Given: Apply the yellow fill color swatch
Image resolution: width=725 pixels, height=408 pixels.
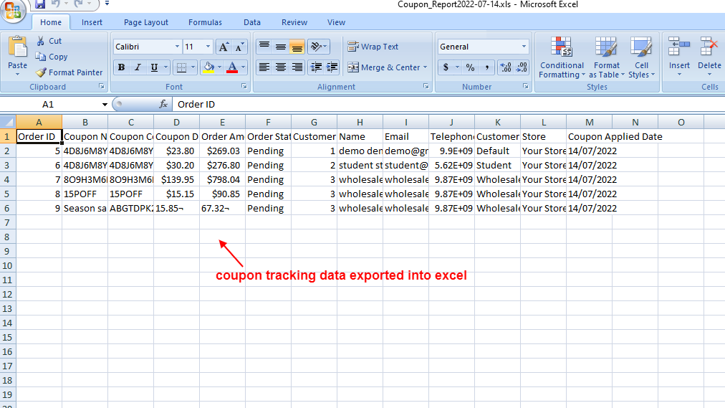Looking at the screenshot, I should point(208,67).
